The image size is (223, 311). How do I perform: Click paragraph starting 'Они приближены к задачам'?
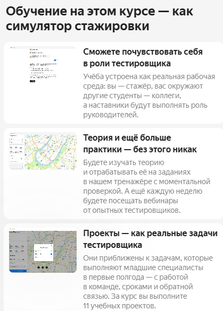148,282
